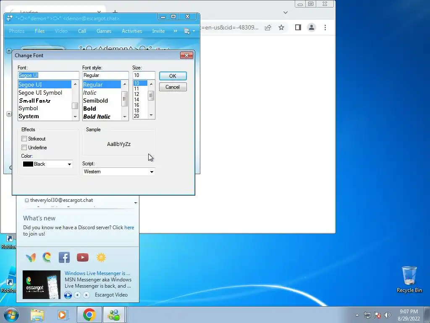Open the Escargot snail icon shortcut

pos(47,257)
